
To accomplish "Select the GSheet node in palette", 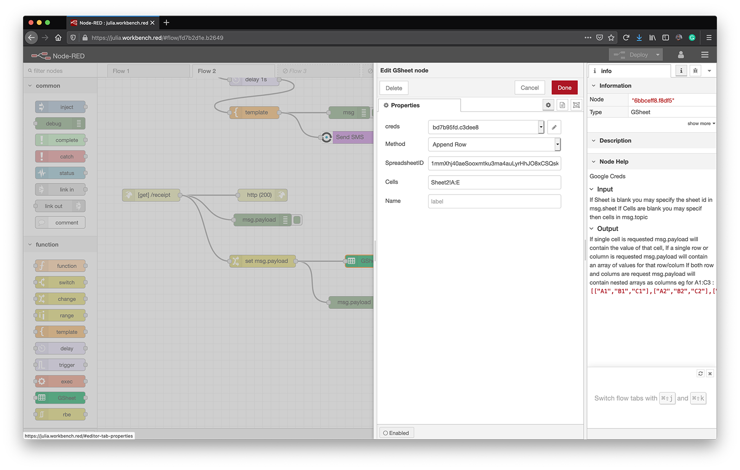I will 61,398.
